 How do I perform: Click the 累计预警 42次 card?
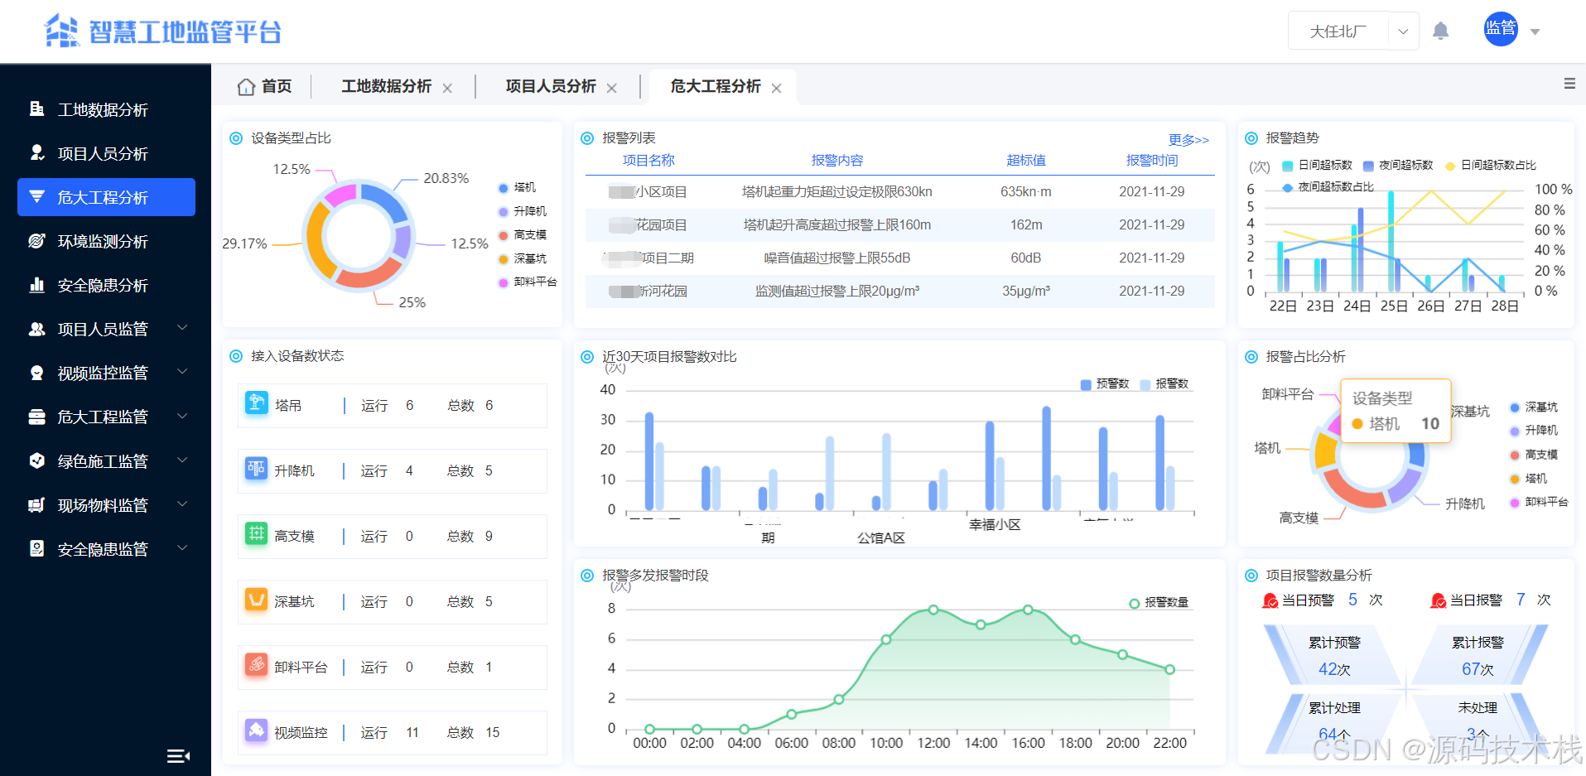(x=1333, y=655)
